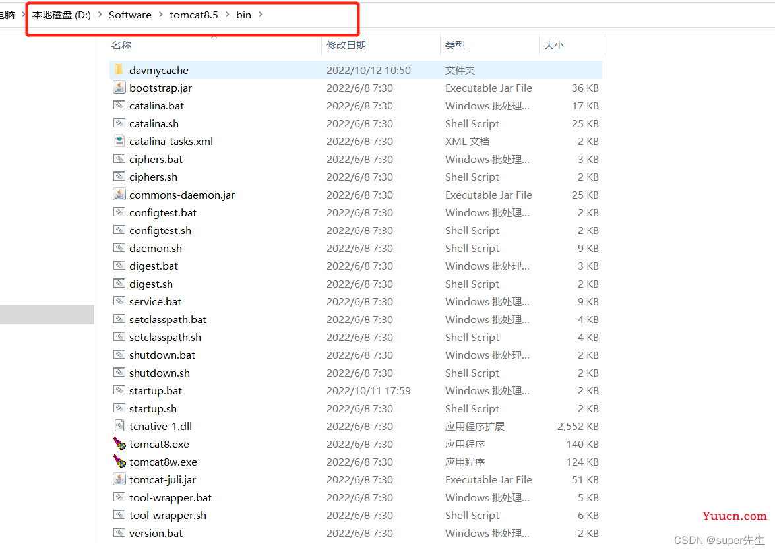Select the startup.bat file name

[156, 390]
